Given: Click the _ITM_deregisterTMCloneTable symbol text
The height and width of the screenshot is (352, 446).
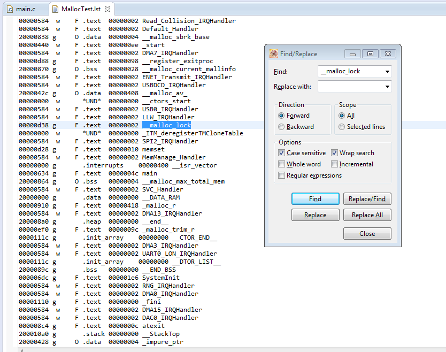Looking at the screenshot, I should [193, 133].
